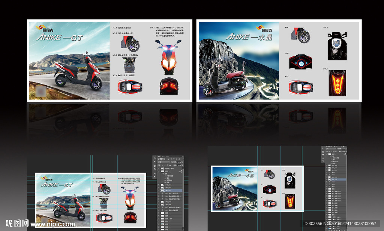The width and height of the screenshot is (384, 231).
Task: Toggle eye of 图层 6 in GT panel
Action: click(x=159, y=213)
